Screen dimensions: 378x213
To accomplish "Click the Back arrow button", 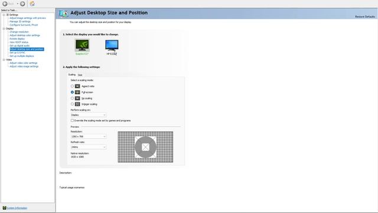I will coord(5,4).
